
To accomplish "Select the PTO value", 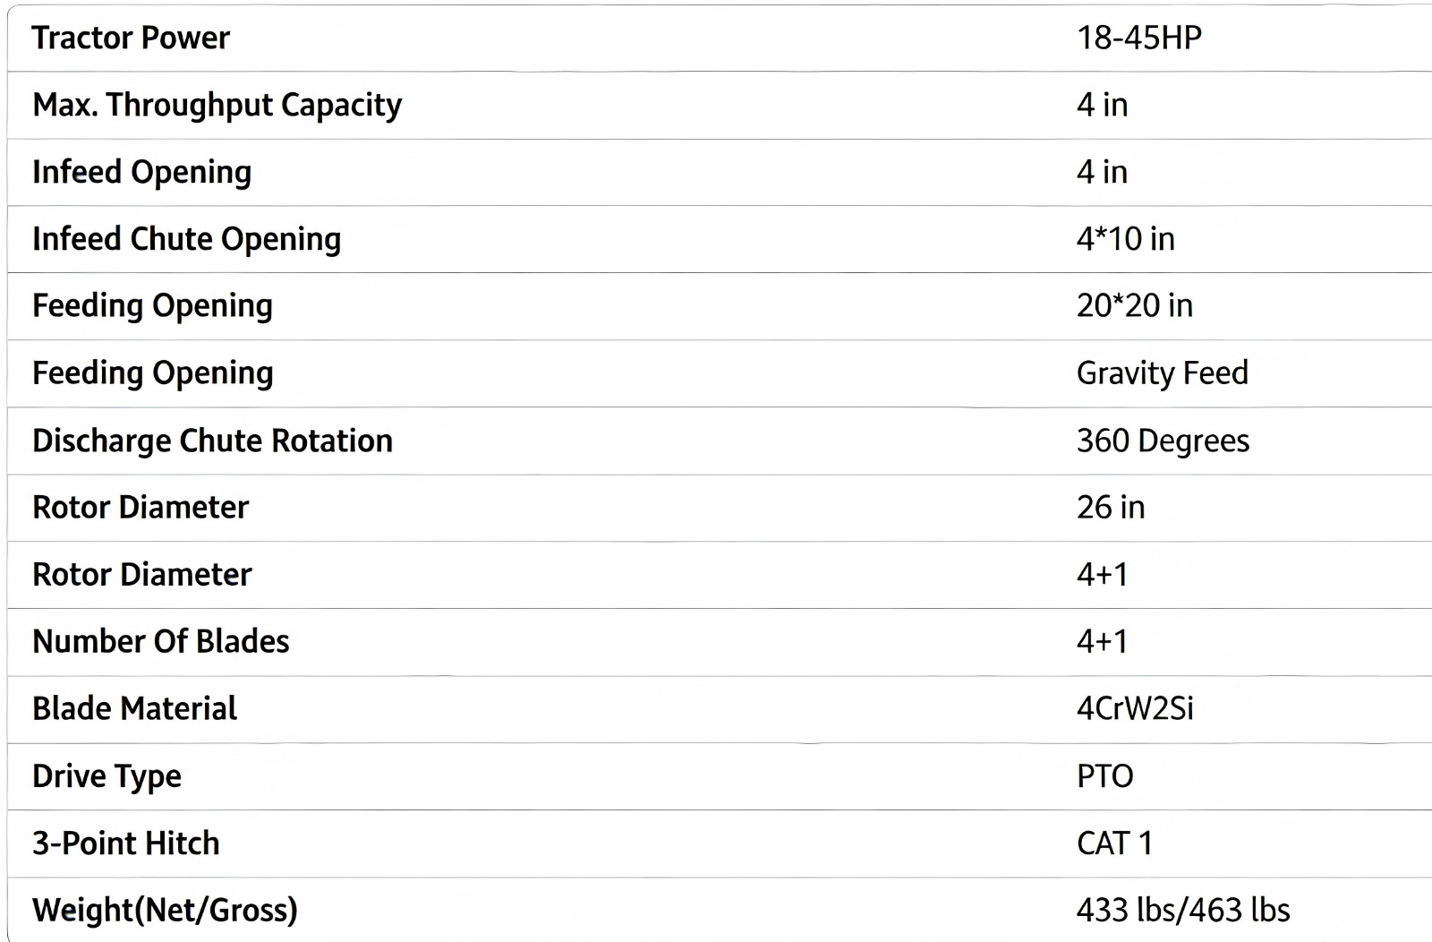I will coord(1104,775).
